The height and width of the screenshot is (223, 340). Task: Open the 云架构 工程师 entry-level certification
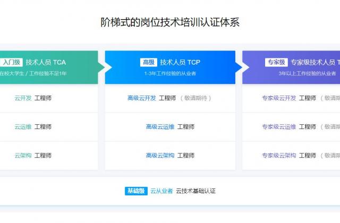click(33, 155)
